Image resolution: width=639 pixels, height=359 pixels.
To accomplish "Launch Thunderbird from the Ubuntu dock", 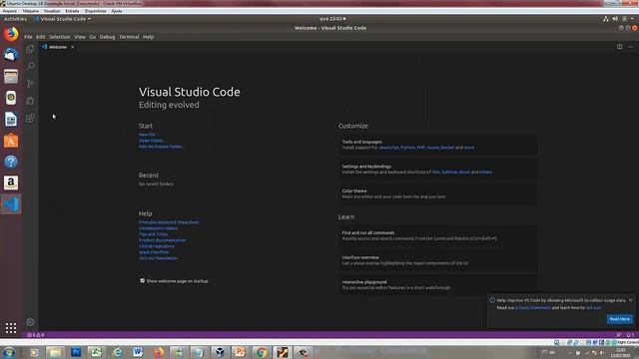I will click(11, 55).
